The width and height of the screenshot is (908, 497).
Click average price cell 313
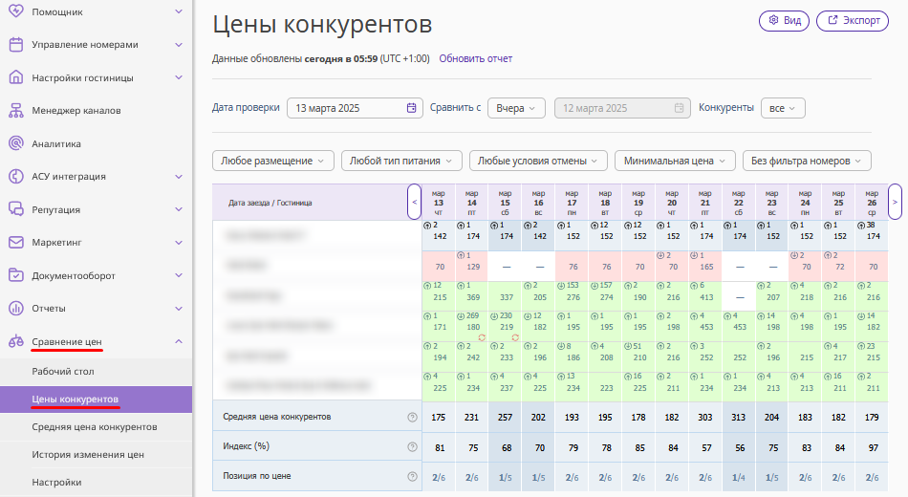pyautogui.click(x=738, y=417)
